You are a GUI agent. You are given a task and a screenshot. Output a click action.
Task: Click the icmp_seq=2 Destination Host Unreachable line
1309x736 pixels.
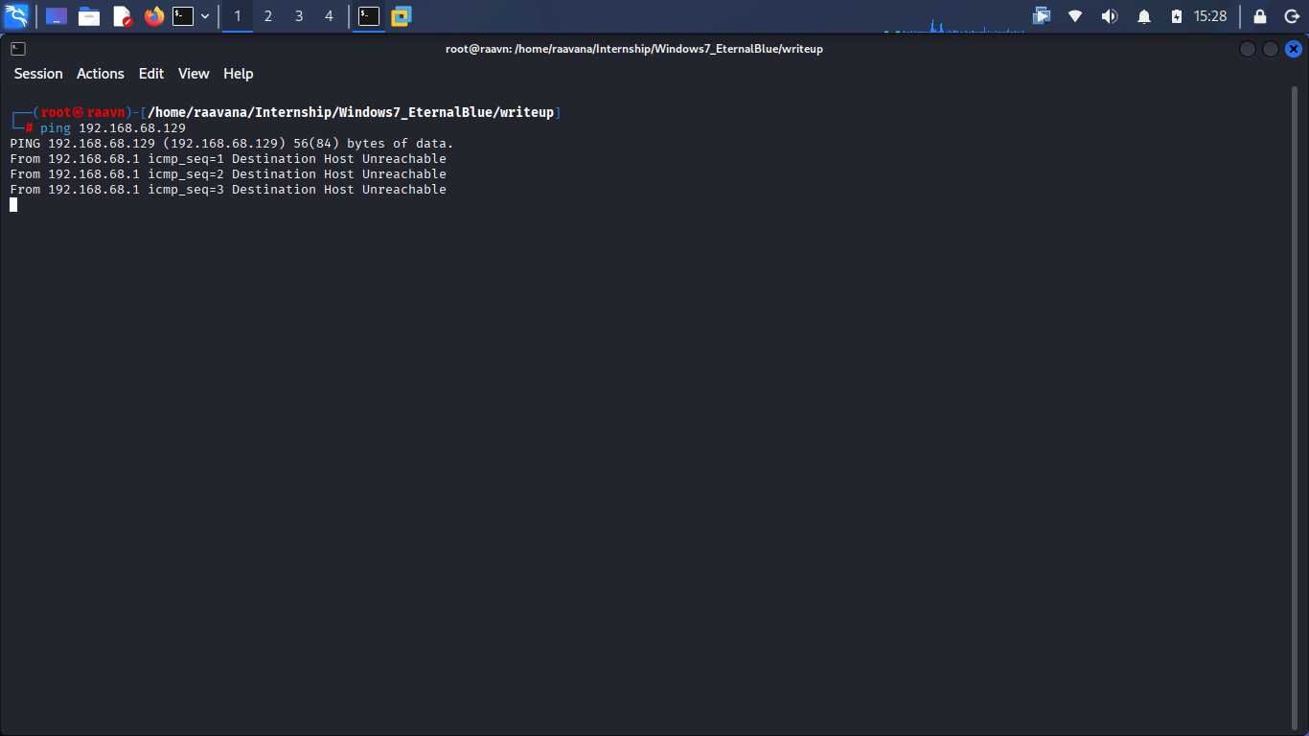tap(228, 174)
